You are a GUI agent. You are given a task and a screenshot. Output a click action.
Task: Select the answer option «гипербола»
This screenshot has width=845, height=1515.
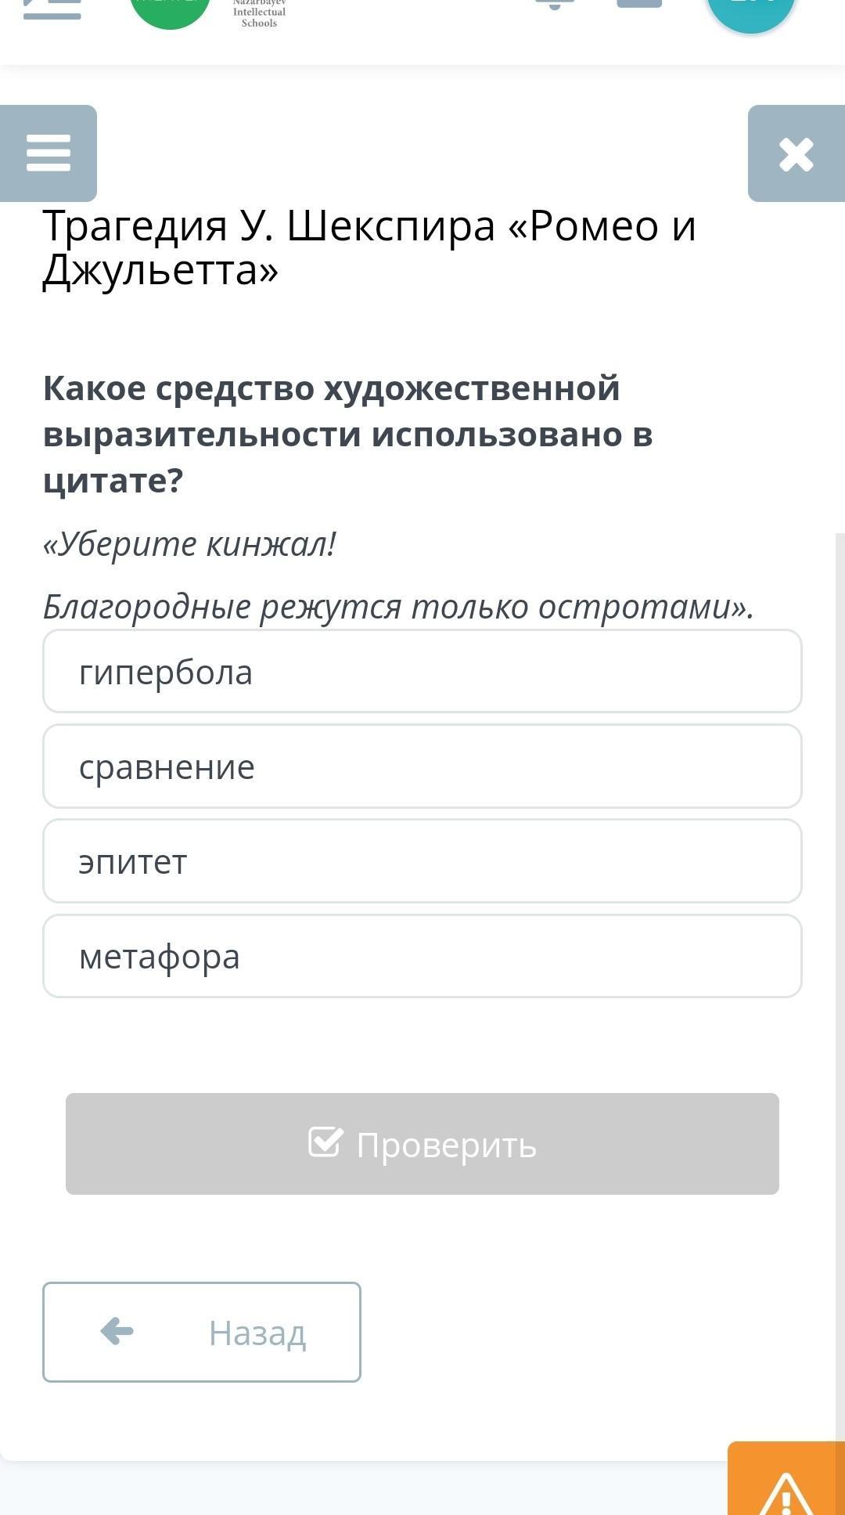[x=422, y=672]
